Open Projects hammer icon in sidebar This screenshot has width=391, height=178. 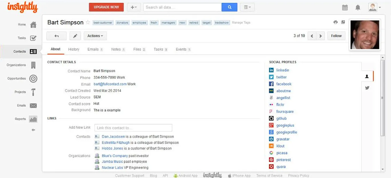coord(33,92)
